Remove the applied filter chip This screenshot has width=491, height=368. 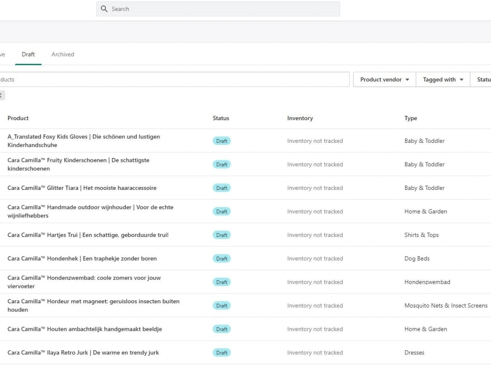click(1, 95)
